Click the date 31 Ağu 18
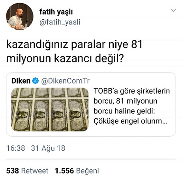The width and height of the screenshot is (182, 178). (x=48, y=148)
